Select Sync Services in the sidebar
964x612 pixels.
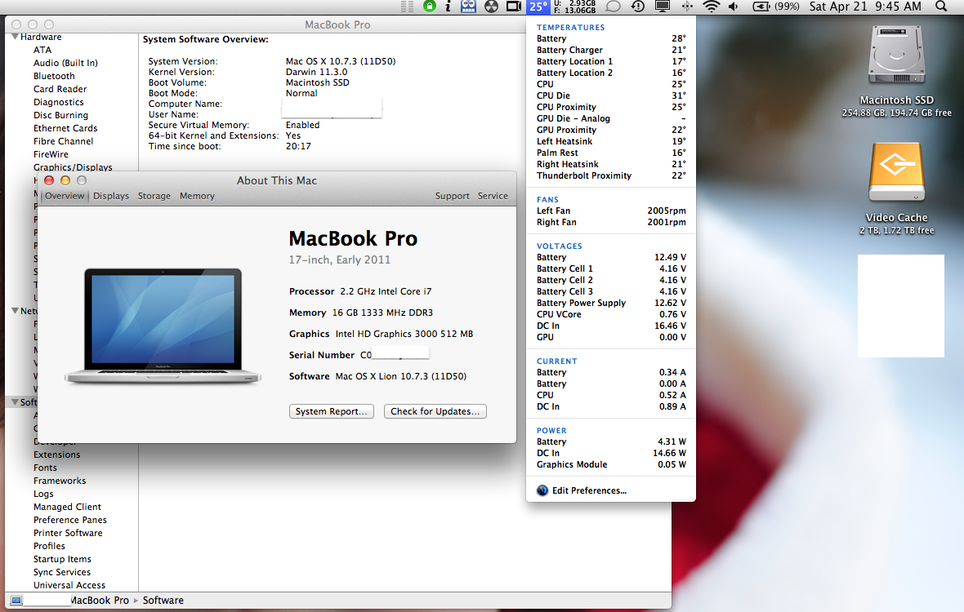click(x=62, y=572)
